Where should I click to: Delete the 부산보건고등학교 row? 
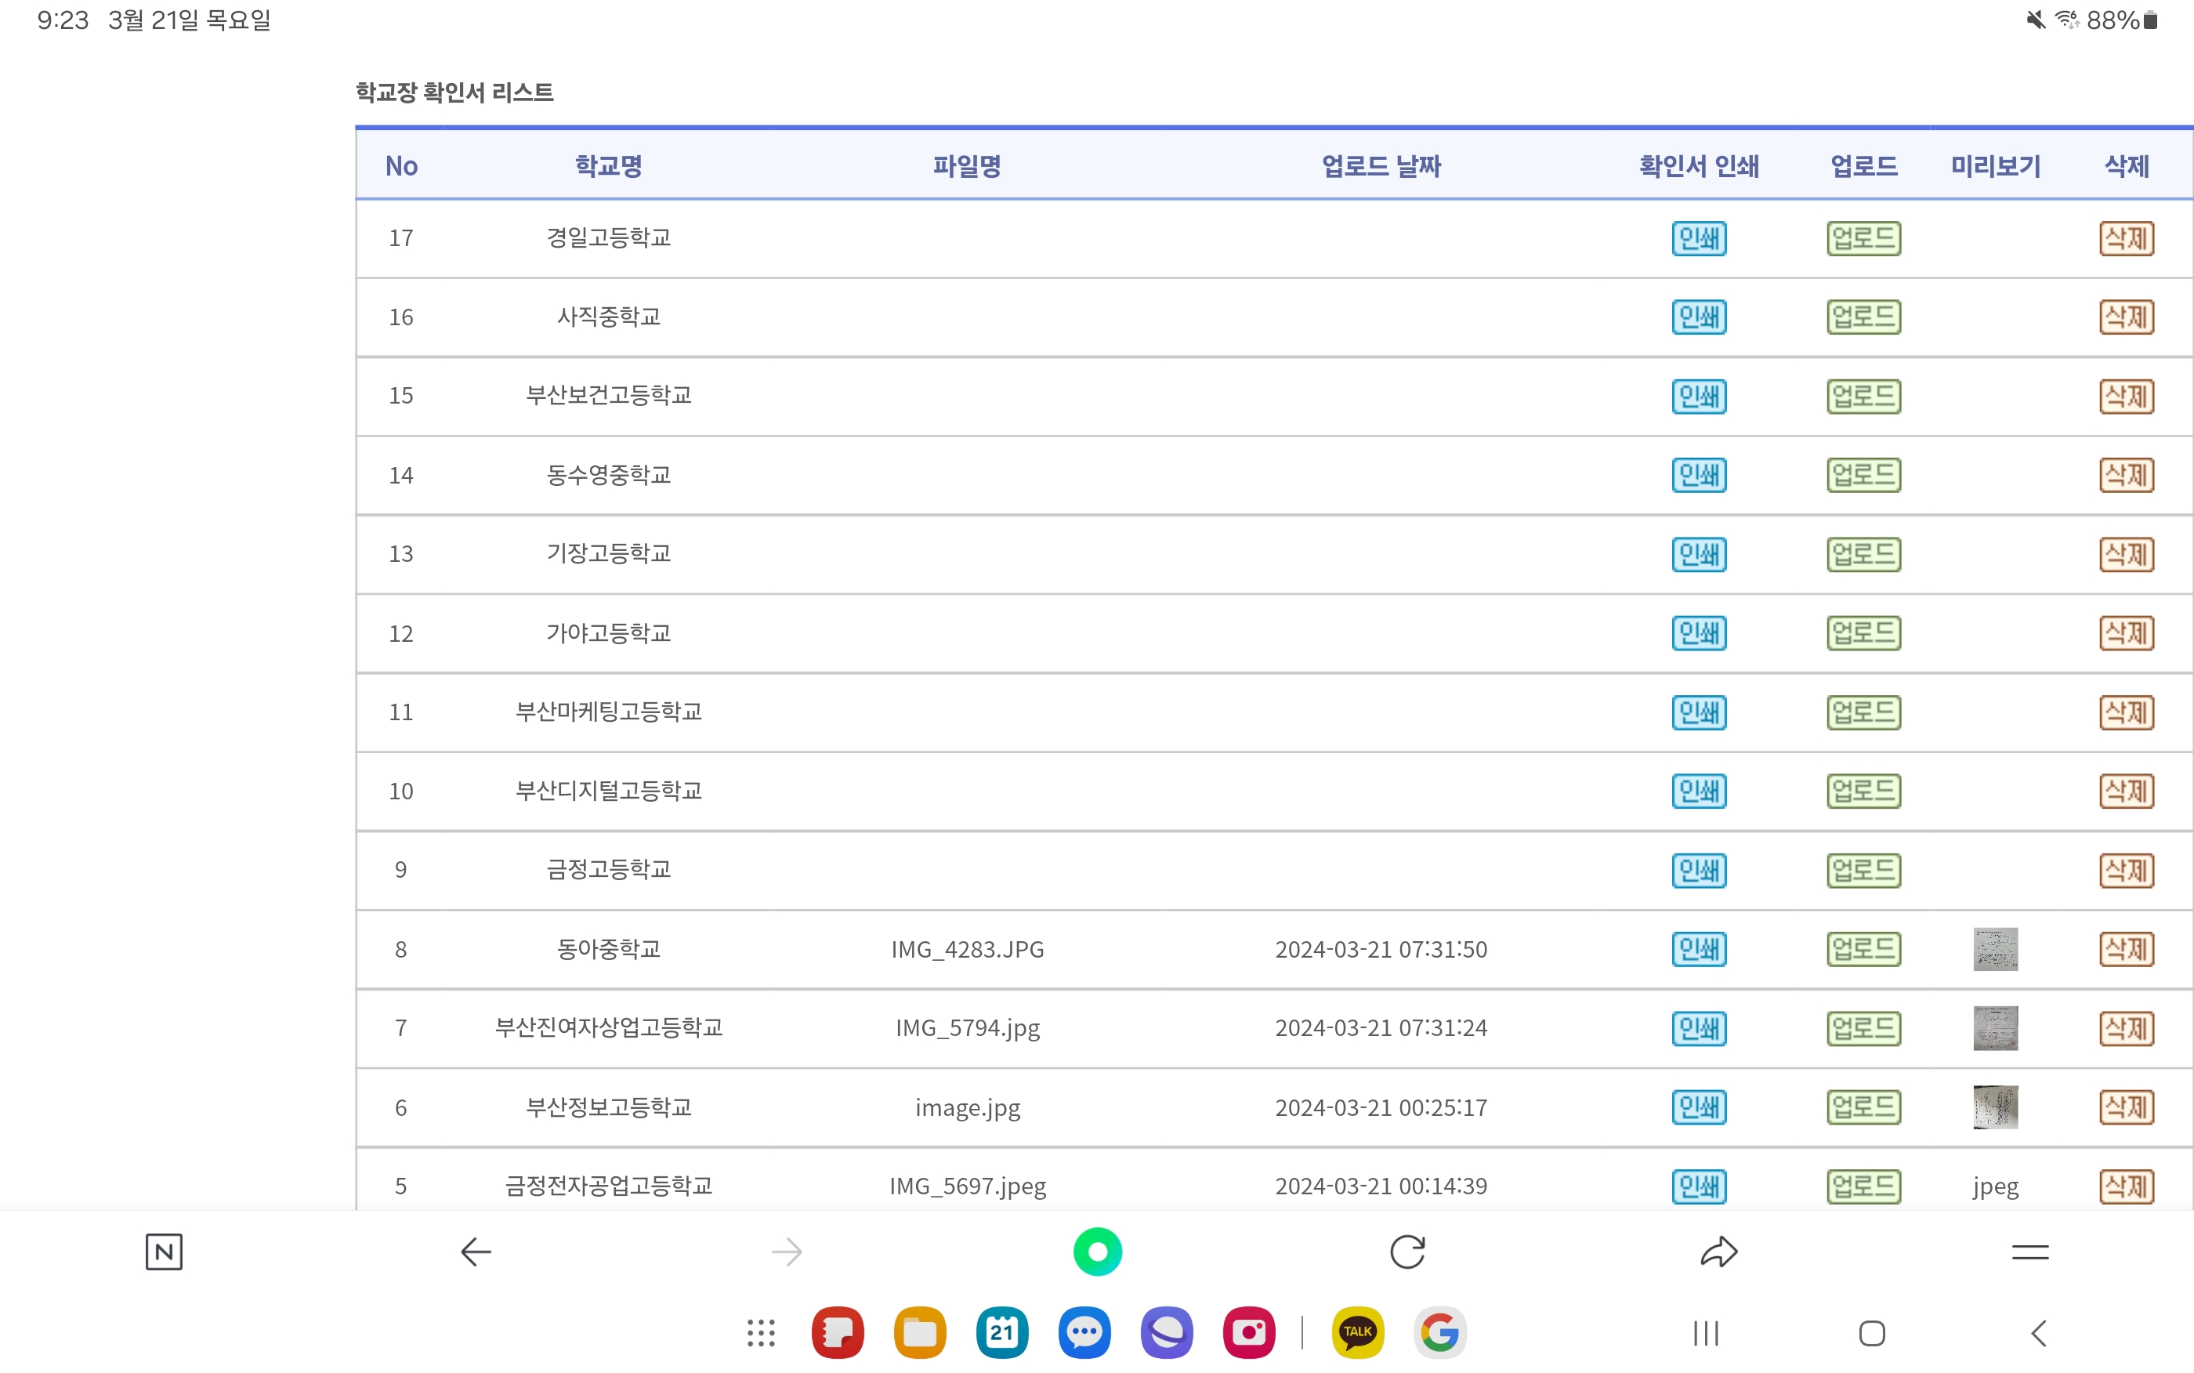(2127, 396)
